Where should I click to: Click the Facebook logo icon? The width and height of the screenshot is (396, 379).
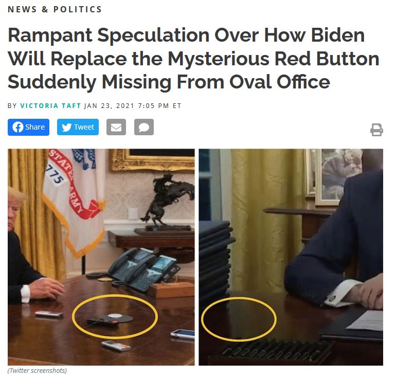point(17,127)
